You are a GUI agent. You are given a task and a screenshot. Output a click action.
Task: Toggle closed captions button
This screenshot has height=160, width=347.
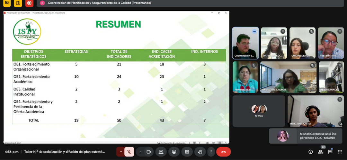(x=187, y=152)
